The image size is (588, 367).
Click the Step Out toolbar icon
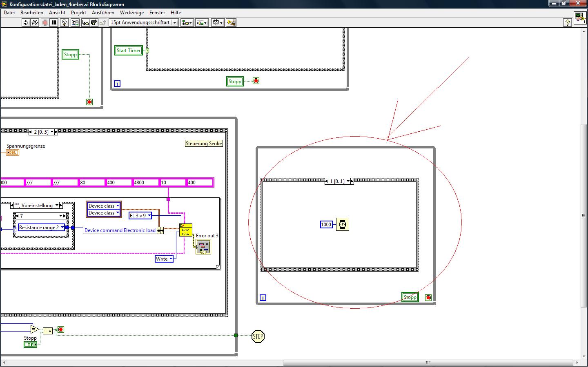102,22
